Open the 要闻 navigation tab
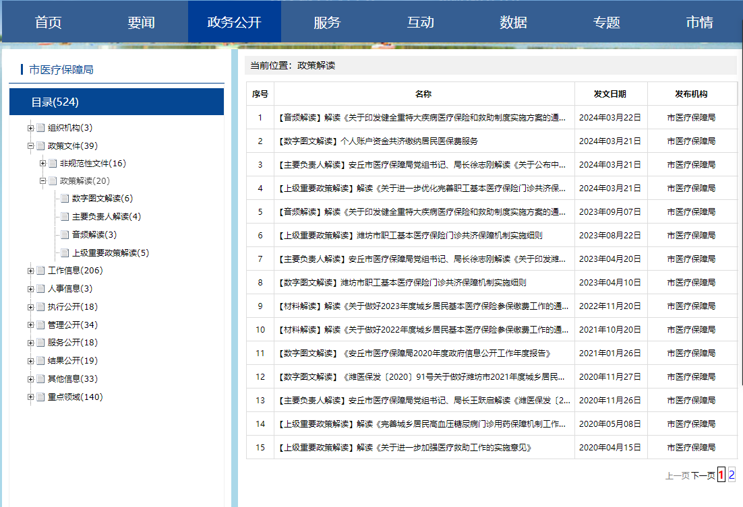Image resolution: width=743 pixels, height=507 pixels. 141,22
